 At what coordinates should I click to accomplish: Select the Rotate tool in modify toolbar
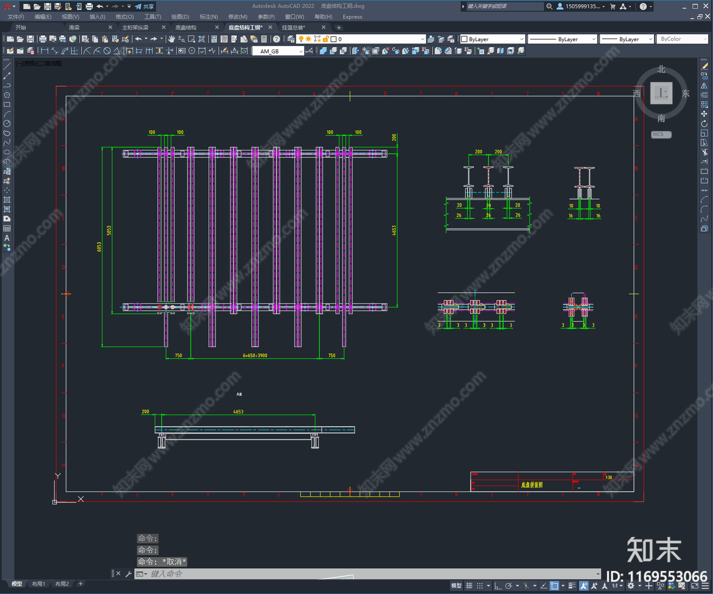(x=704, y=123)
